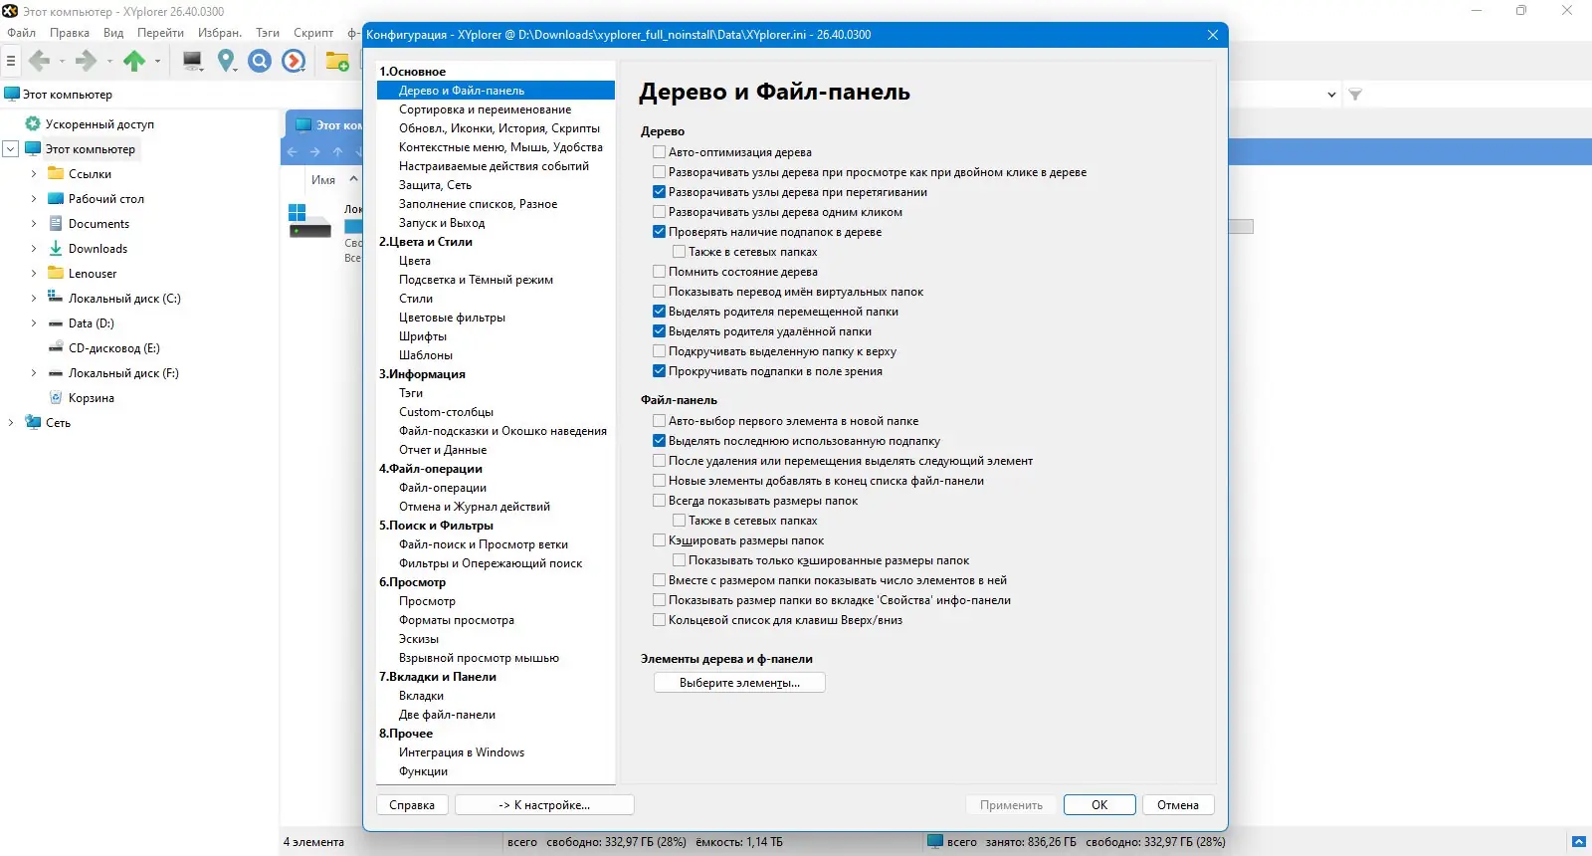The width and height of the screenshot is (1592, 856).
Task: Go up one level with green arrow
Action: [x=134, y=62]
